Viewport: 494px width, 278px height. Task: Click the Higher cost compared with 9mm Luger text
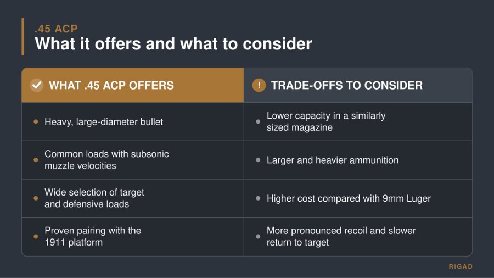click(x=349, y=198)
